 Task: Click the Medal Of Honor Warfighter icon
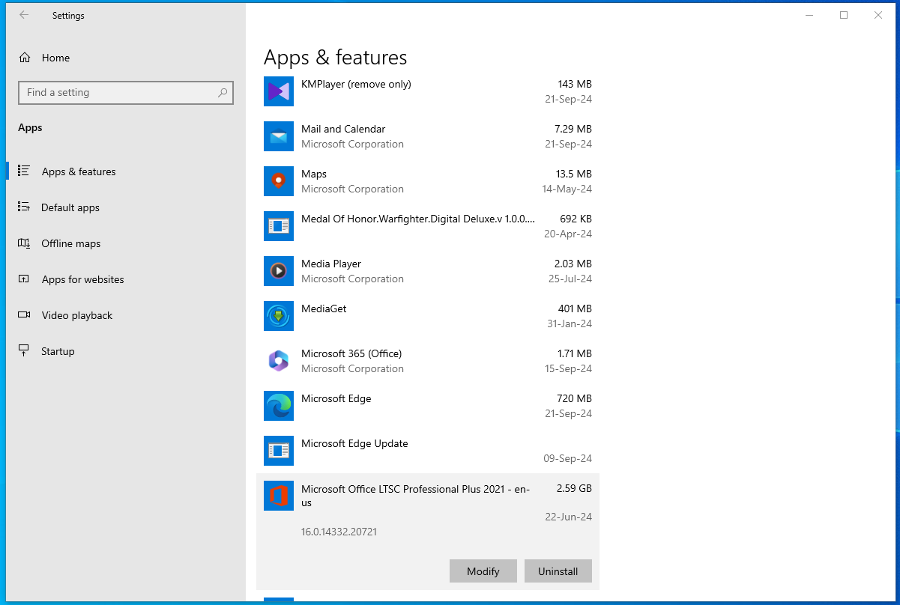(x=279, y=226)
